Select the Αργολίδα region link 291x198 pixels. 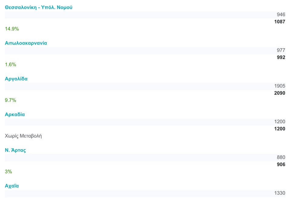[16, 79]
